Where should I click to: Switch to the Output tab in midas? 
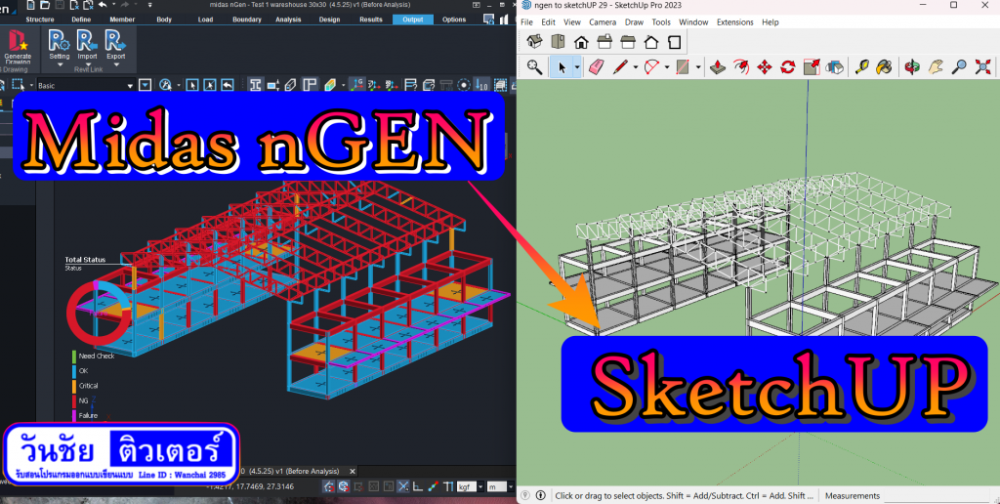pos(413,20)
